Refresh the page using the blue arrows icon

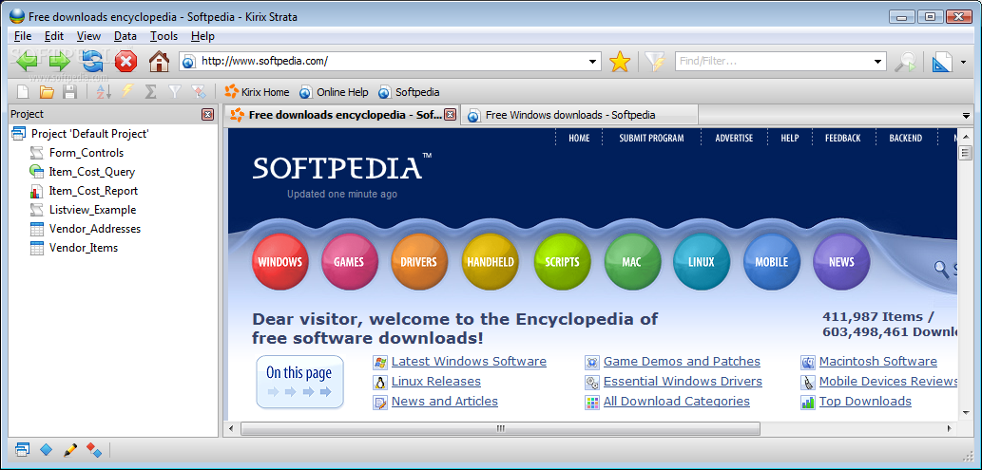click(93, 62)
